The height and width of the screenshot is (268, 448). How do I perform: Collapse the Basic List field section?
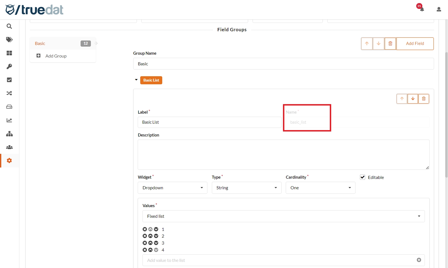[x=136, y=80]
